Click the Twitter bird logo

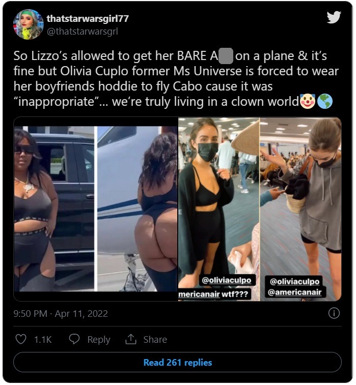click(334, 17)
